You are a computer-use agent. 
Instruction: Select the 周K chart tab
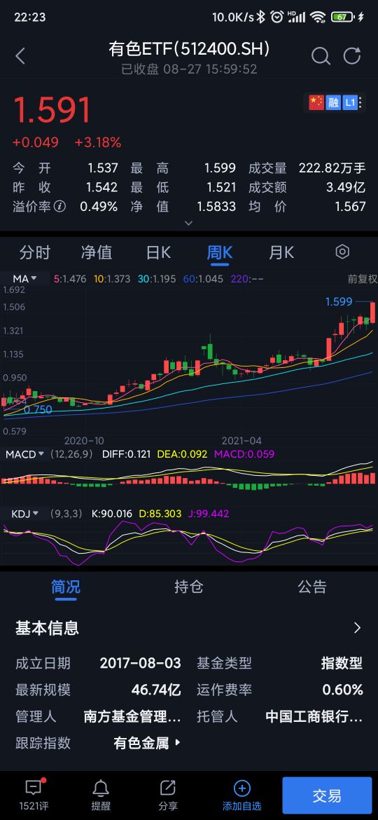point(219,253)
